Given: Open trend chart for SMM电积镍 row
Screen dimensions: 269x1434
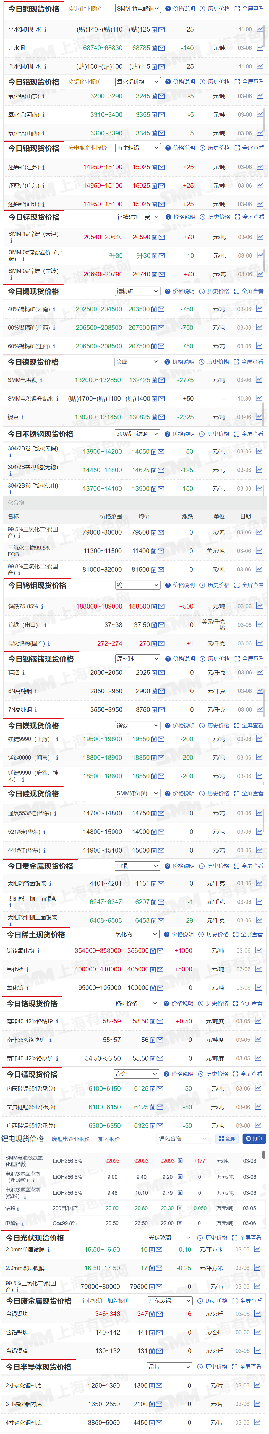Looking at the screenshot, I should pyautogui.click(x=259, y=380).
